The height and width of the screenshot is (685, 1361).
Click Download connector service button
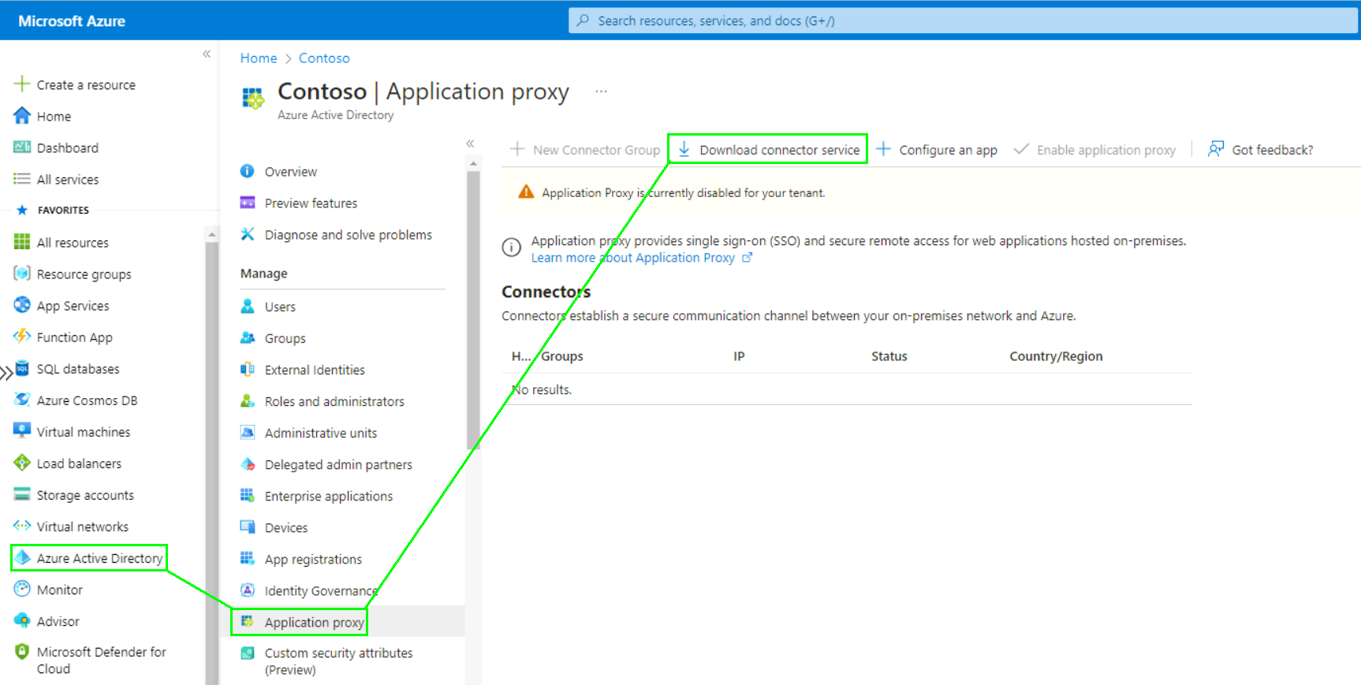(x=769, y=150)
